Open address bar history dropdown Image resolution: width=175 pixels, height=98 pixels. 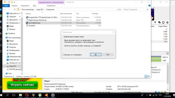118,10
